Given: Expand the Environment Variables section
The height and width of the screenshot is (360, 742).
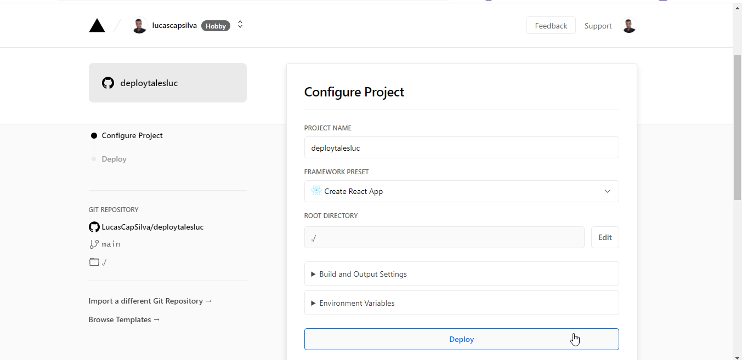Looking at the screenshot, I should pyautogui.click(x=356, y=303).
